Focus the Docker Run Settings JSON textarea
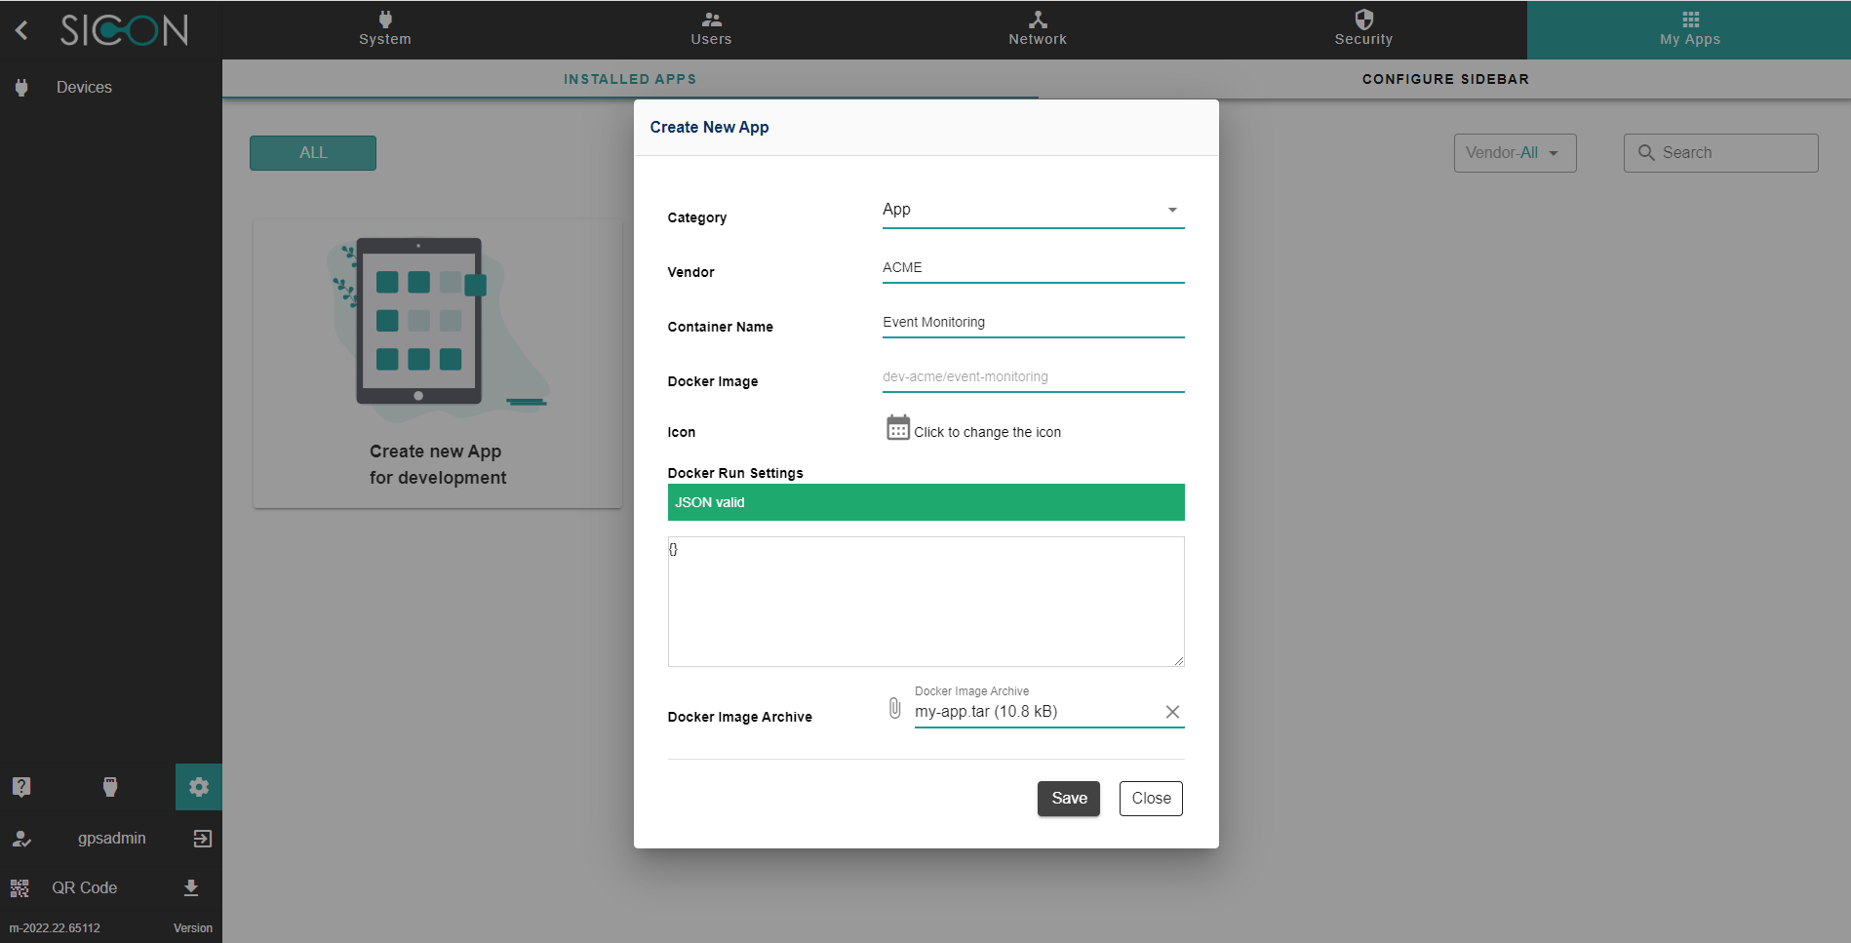The width and height of the screenshot is (1851, 943). [925, 602]
